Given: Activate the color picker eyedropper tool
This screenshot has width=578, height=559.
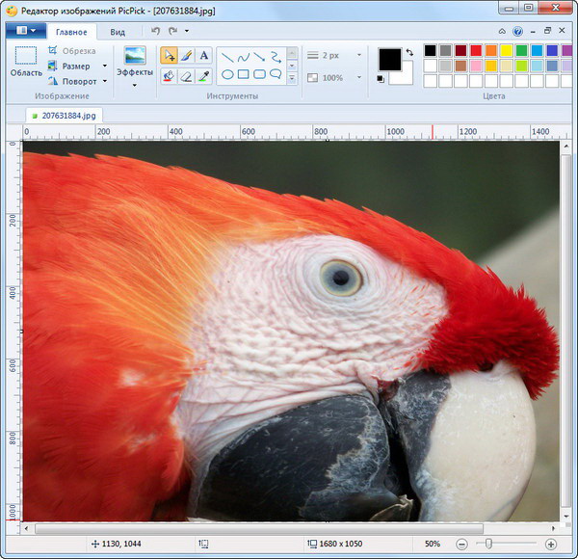Looking at the screenshot, I should [203, 75].
